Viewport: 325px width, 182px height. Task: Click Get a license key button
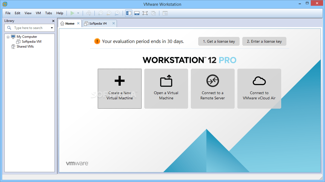tap(219, 41)
